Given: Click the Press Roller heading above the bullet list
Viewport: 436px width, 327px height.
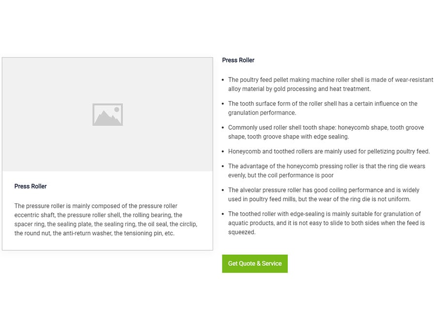Looking at the screenshot, I should 238,60.
